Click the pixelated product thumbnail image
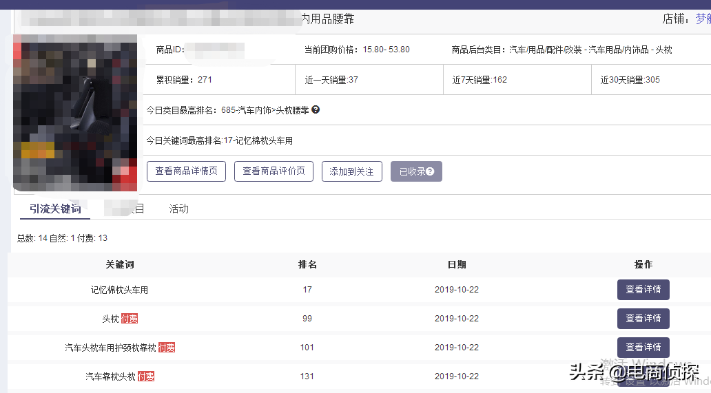Viewport: 711px width, 393px height. coord(75,113)
